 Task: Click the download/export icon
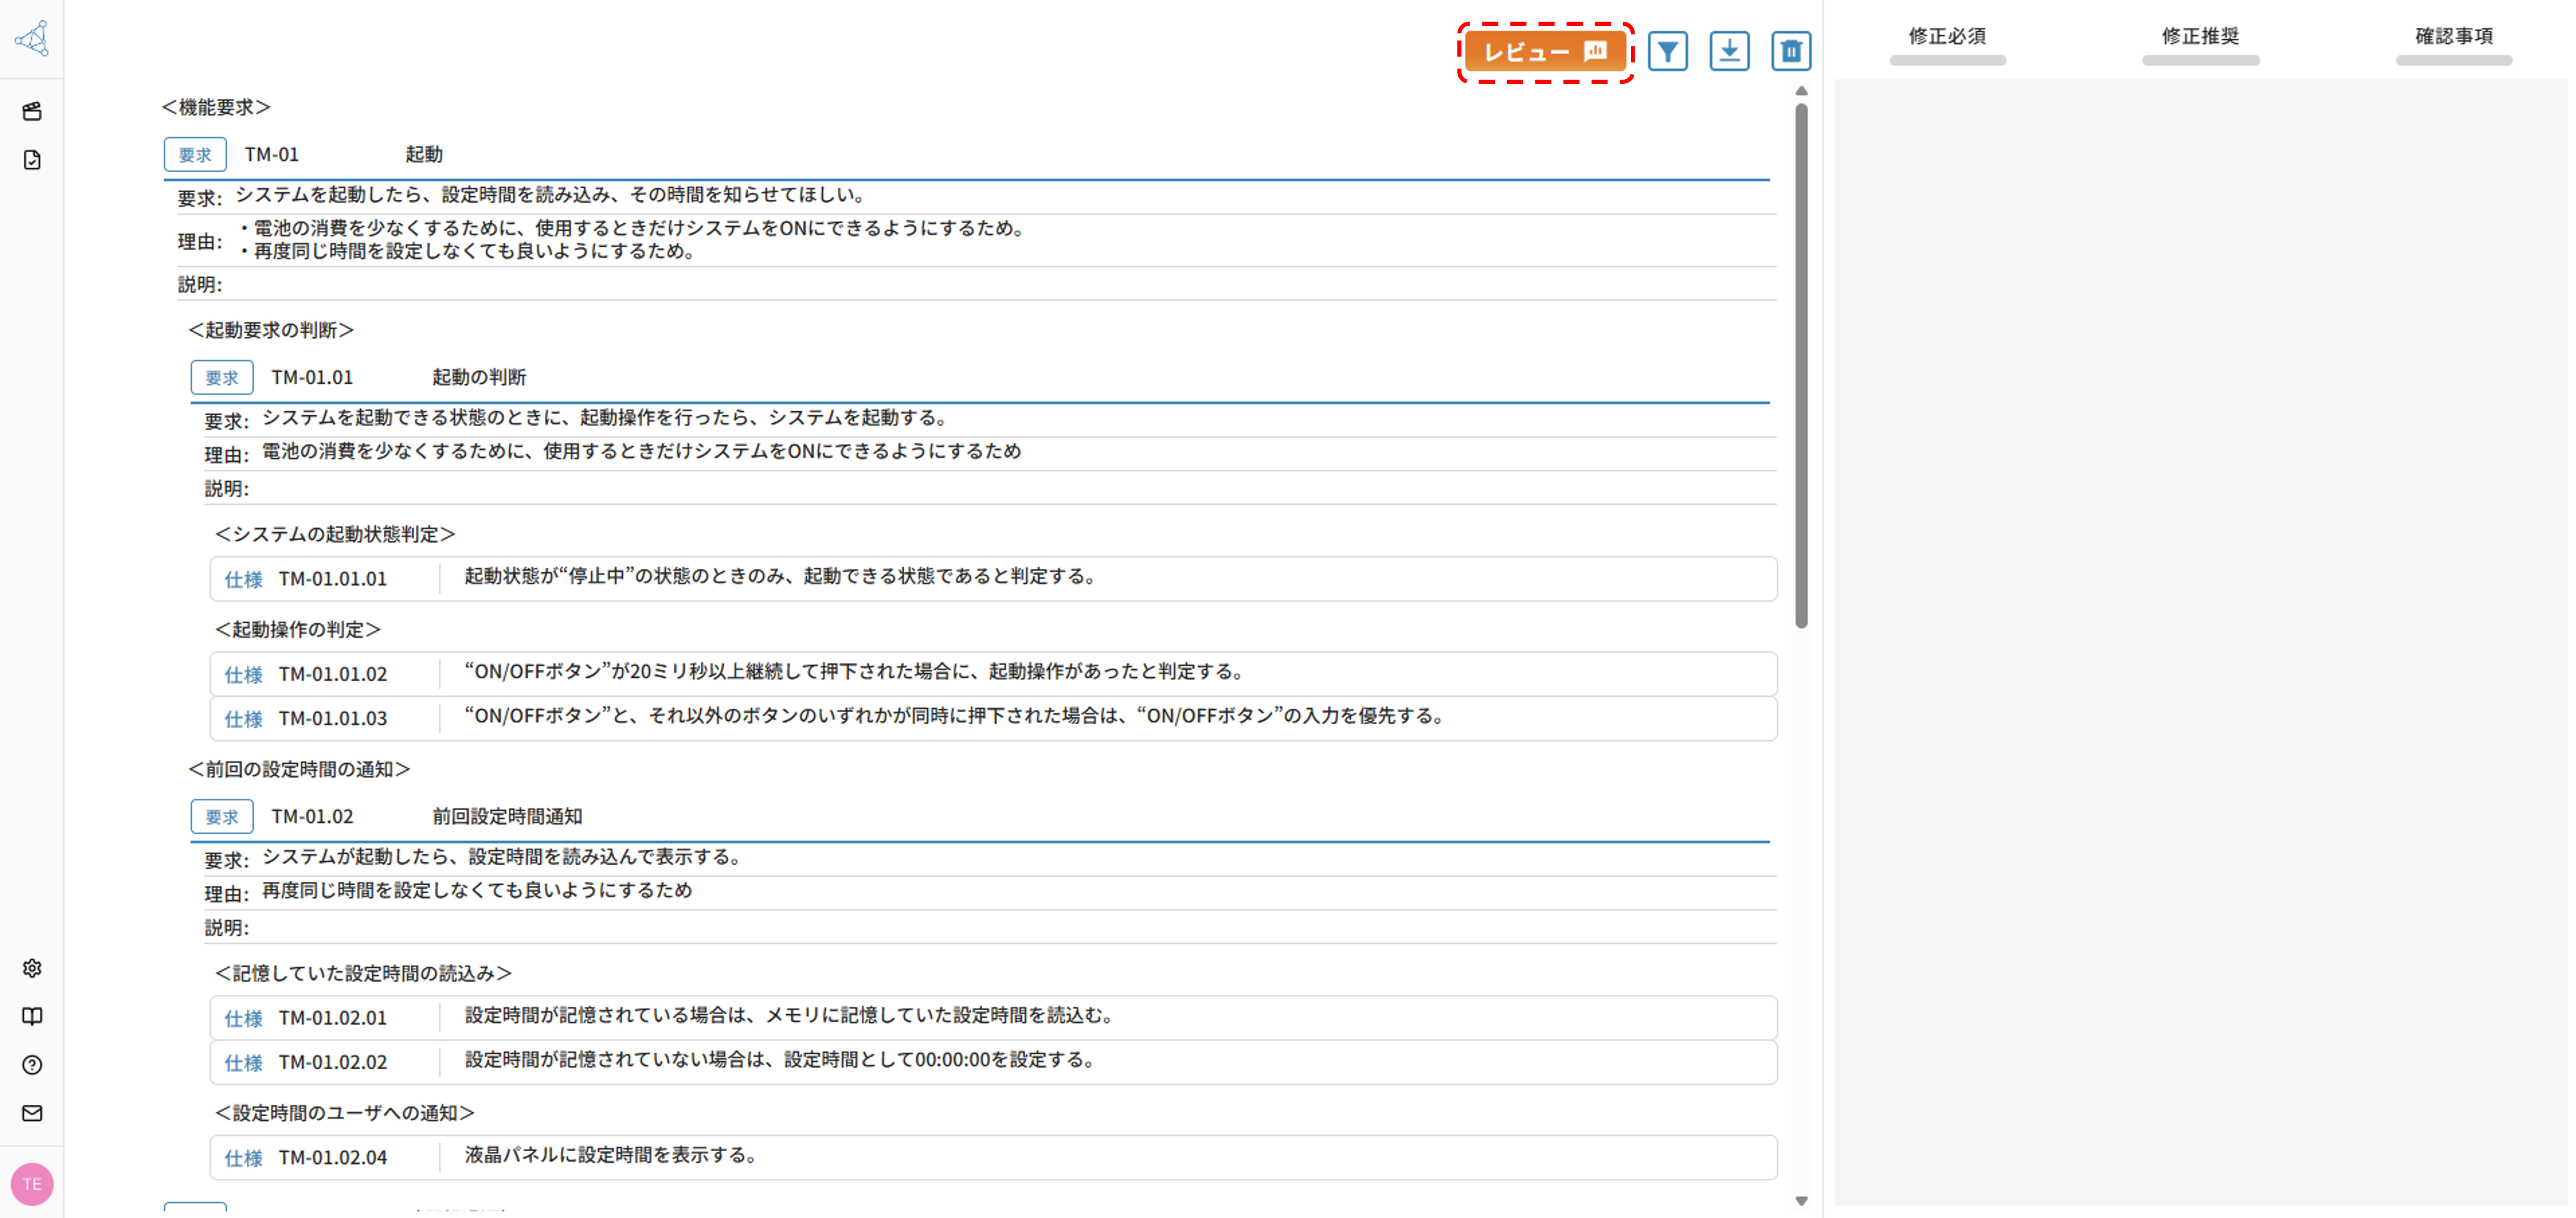[x=1731, y=51]
